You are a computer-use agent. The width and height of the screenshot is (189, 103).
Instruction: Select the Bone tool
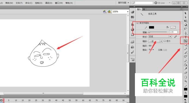(x=186, y=61)
